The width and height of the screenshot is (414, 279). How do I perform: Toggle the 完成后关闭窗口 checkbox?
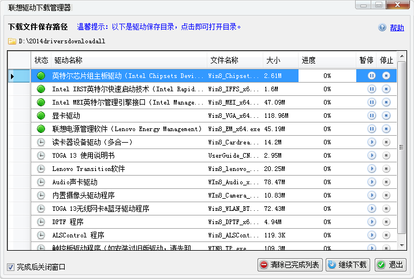tap(10, 267)
